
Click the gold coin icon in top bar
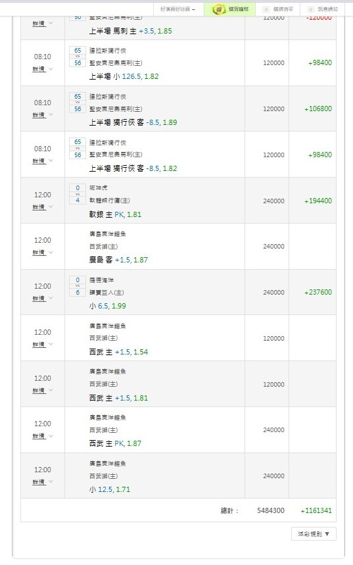click(x=219, y=9)
